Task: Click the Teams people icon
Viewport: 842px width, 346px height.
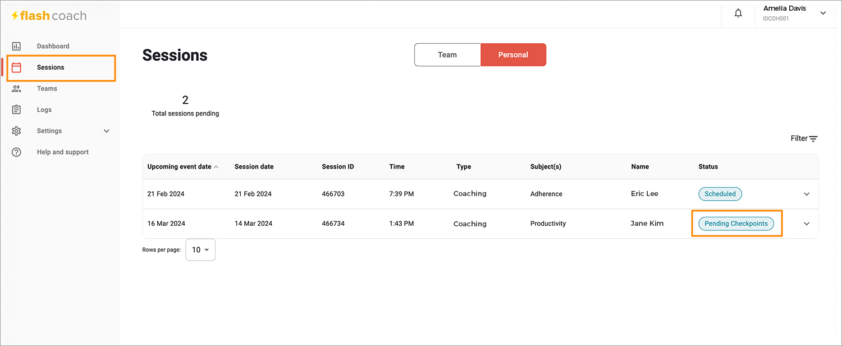Action: pos(16,89)
